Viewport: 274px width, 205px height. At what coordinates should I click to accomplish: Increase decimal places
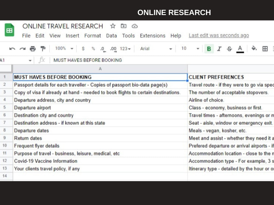pyautogui.click(x=113, y=49)
